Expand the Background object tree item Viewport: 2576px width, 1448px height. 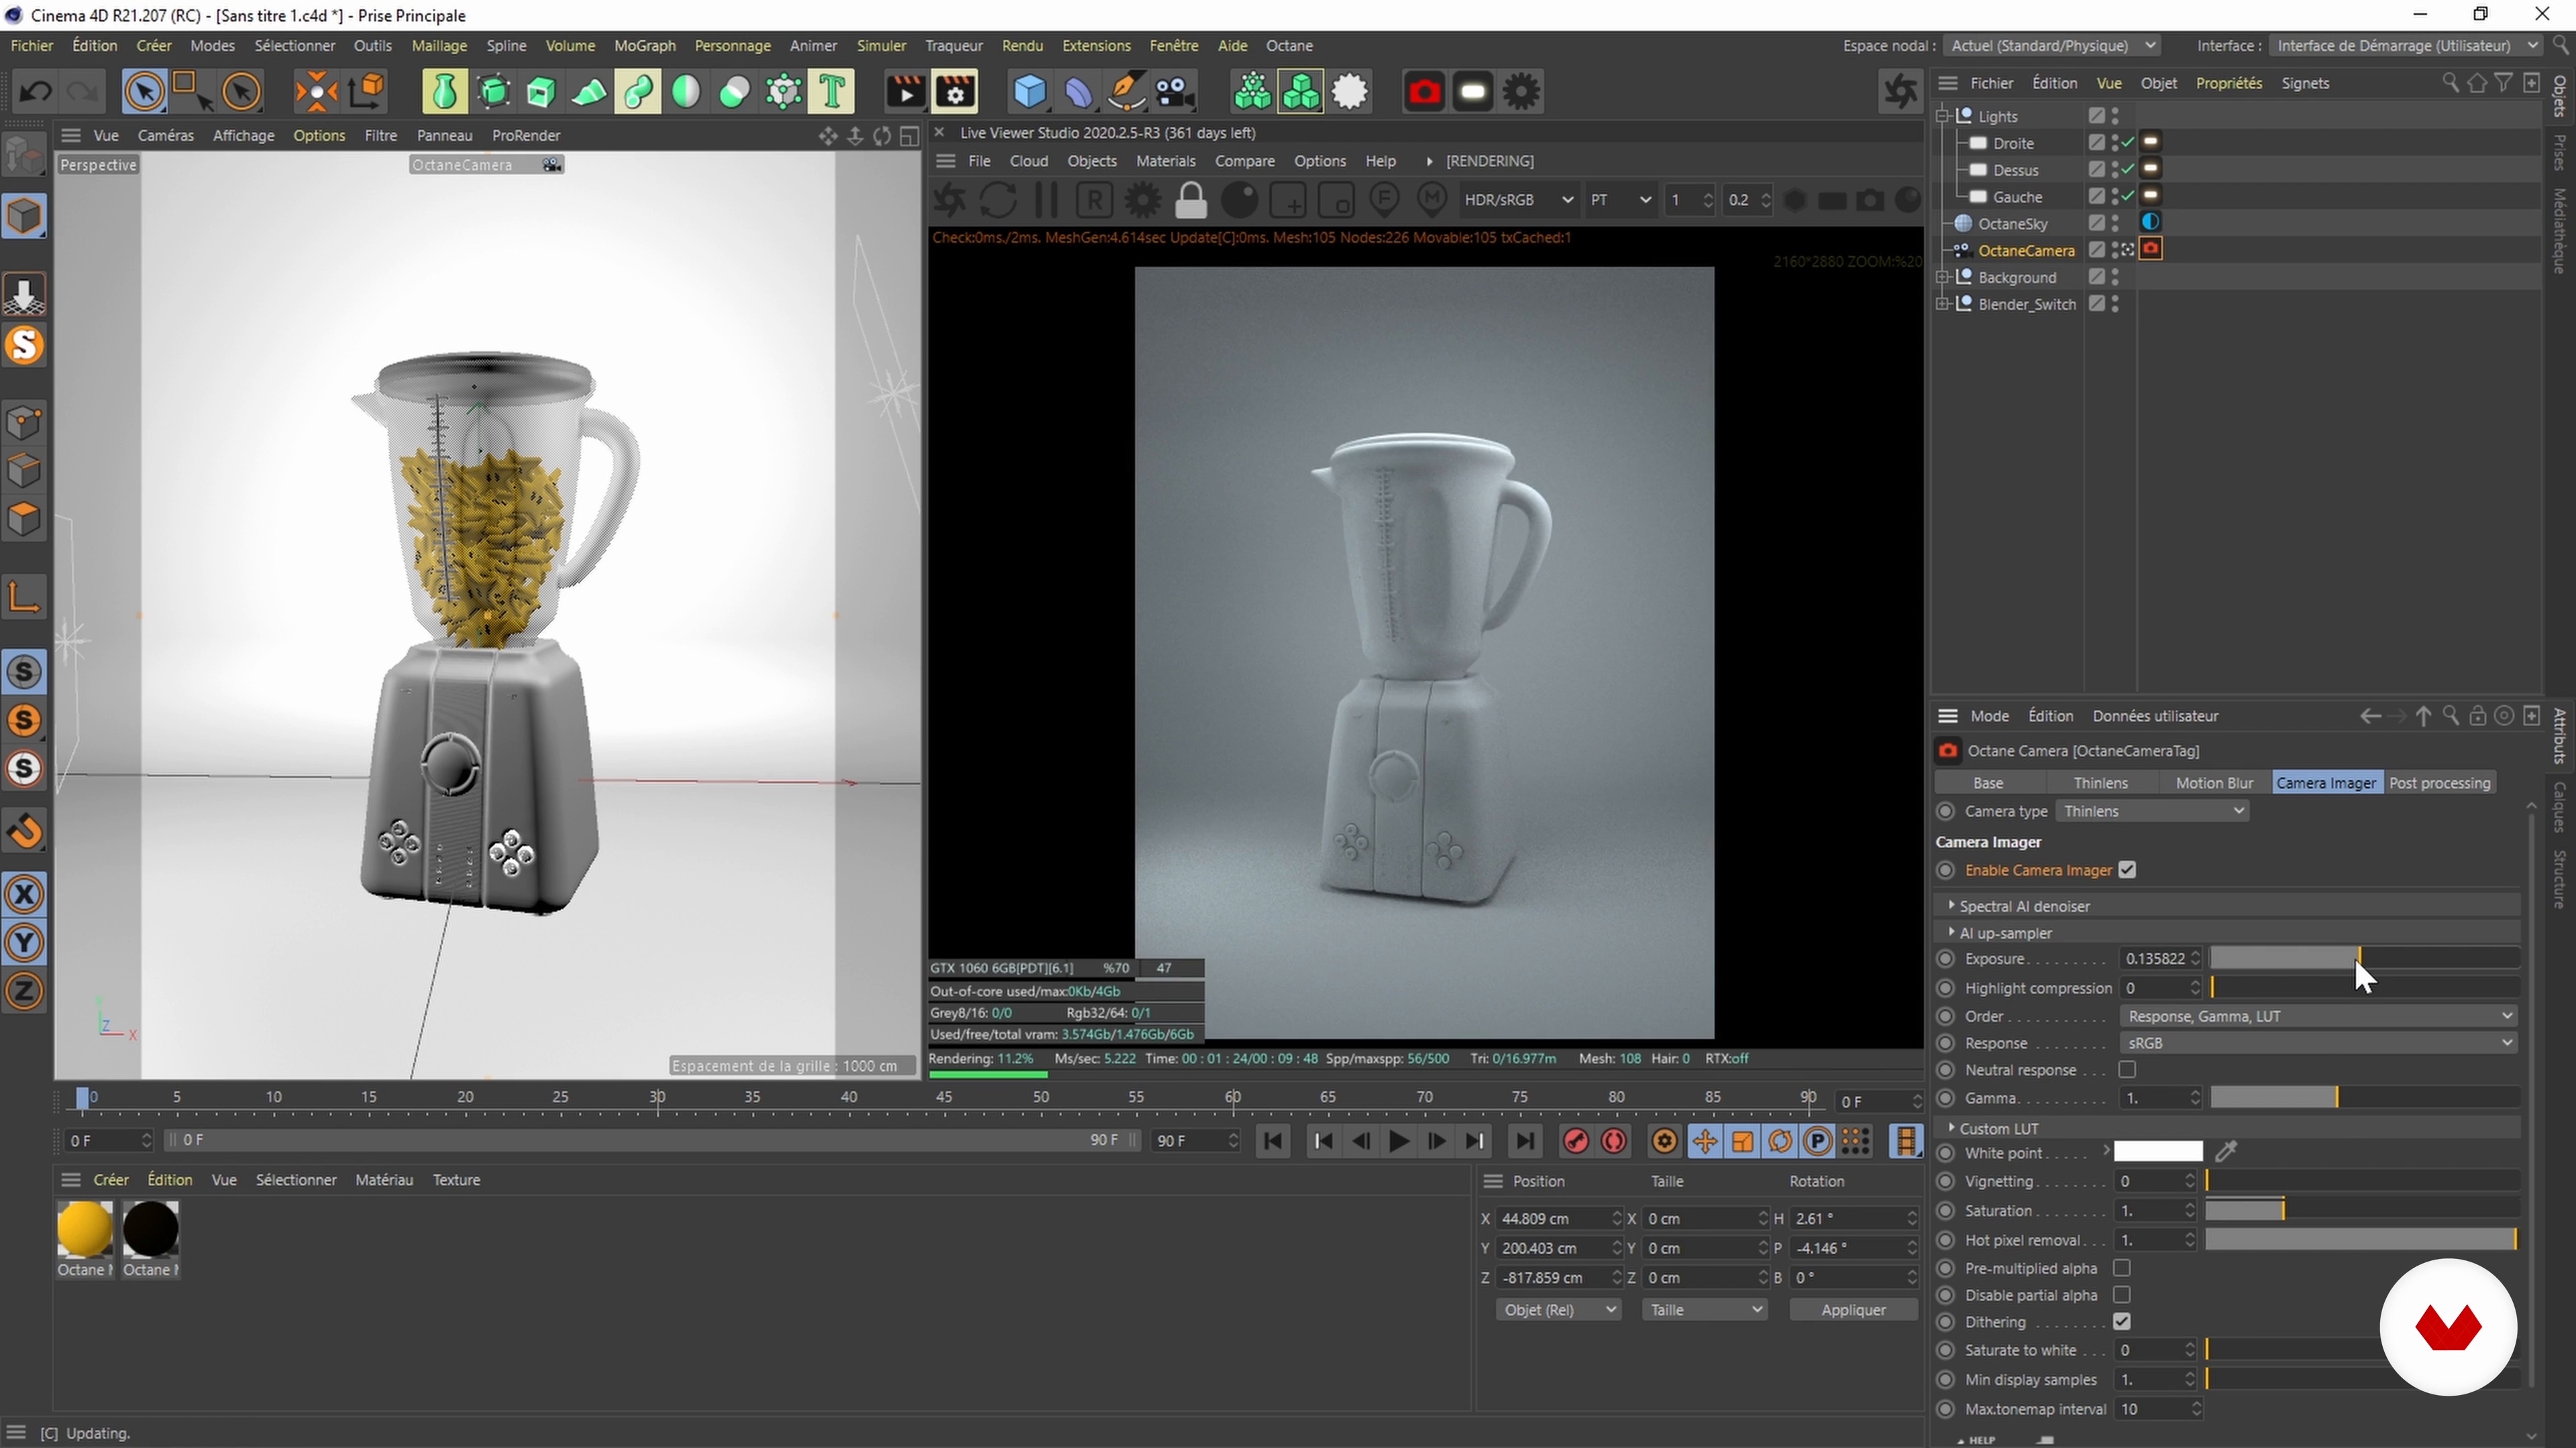pyautogui.click(x=1943, y=277)
